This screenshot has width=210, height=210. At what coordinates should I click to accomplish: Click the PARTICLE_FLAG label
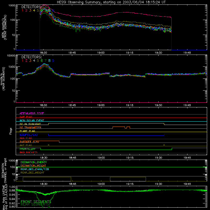[x=29, y=142]
